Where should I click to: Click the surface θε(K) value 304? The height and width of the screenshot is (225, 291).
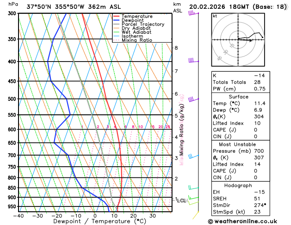(x=259, y=117)
